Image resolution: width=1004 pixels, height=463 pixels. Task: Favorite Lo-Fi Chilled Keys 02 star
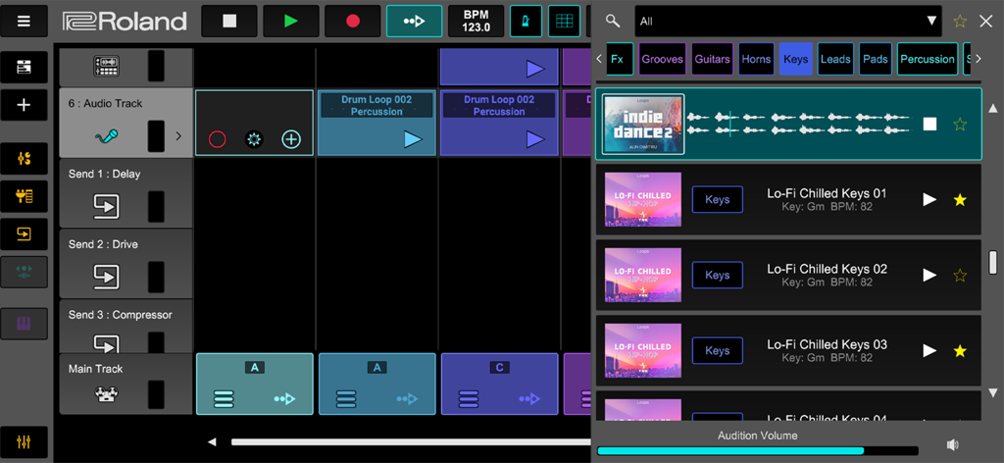(960, 276)
